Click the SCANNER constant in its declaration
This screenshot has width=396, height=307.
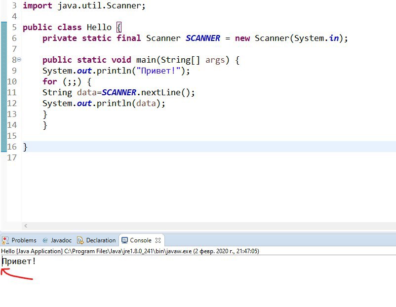pyautogui.click(x=203, y=38)
